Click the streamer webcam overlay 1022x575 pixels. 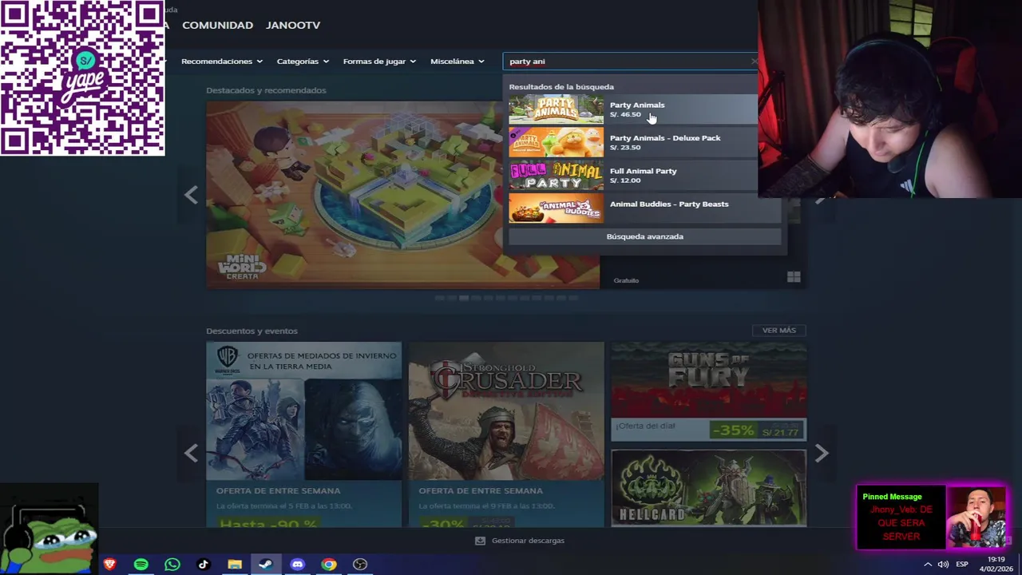[889, 98]
